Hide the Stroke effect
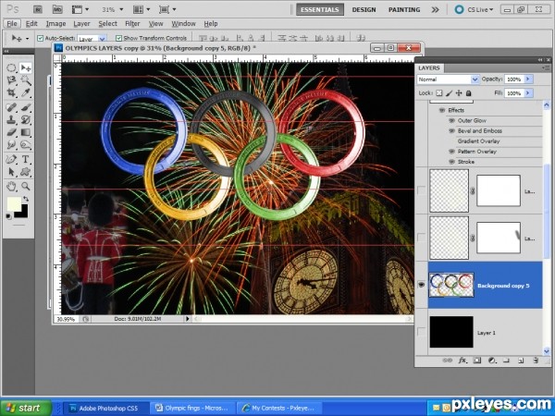The height and width of the screenshot is (416, 555). (x=451, y=162)
